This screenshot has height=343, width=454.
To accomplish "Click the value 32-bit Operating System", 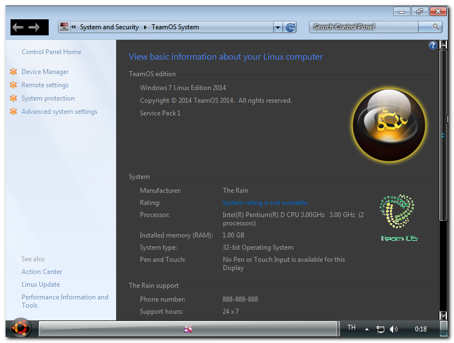I will click(x=258, y=247).
